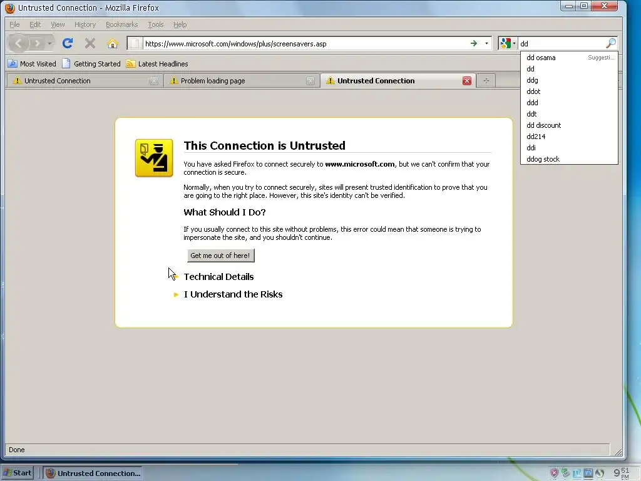Image resolution: width=641 pixels, height=481 pixels.
Task: Choose suggestion dd discount
Action: click(569, 125)
